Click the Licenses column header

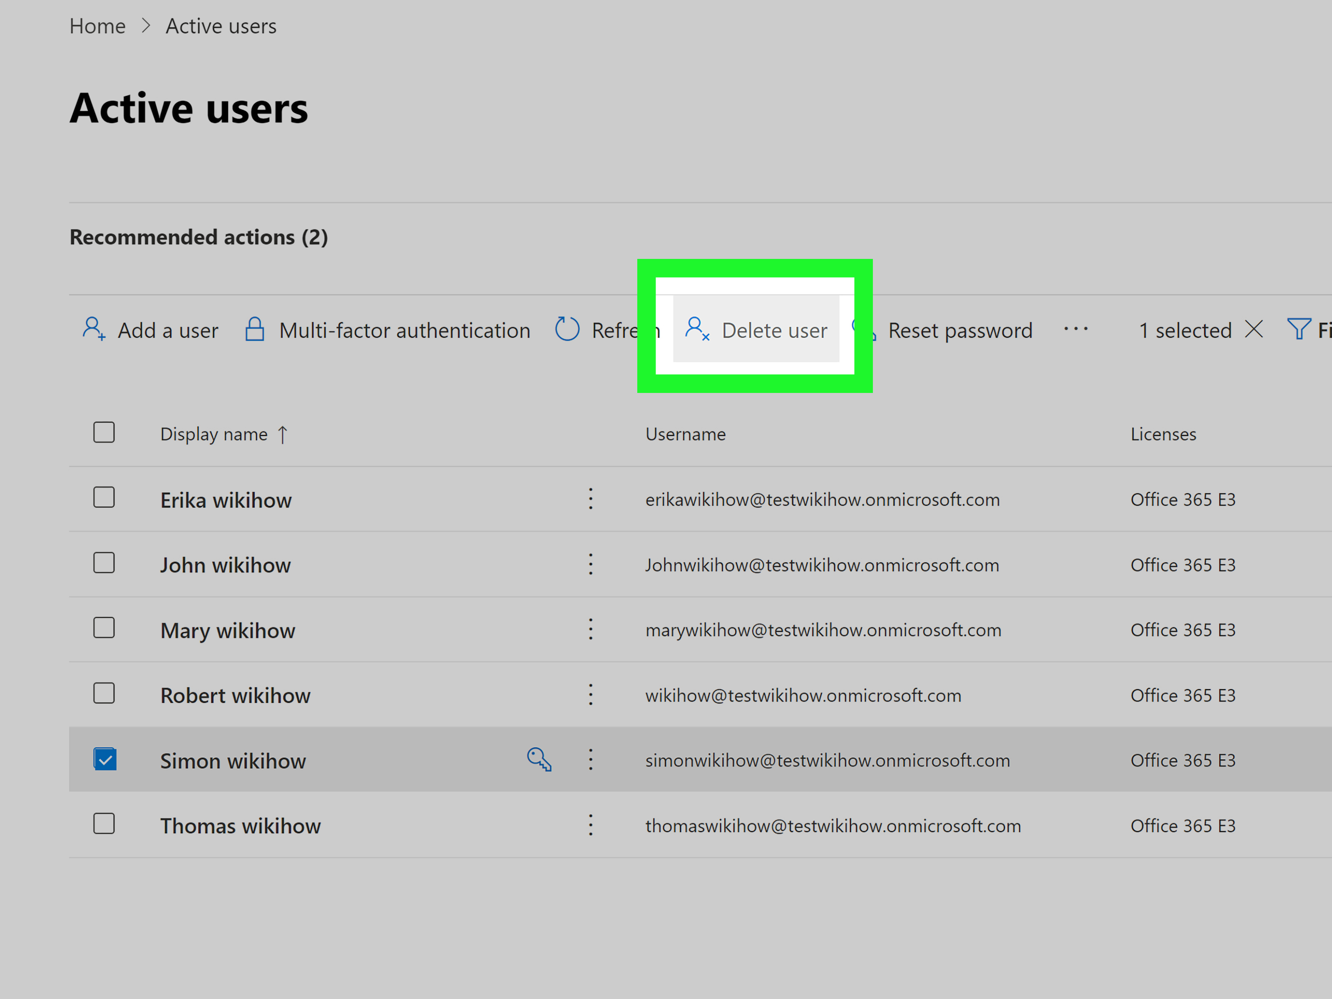pyautogui.click(x=1163, y=434)
